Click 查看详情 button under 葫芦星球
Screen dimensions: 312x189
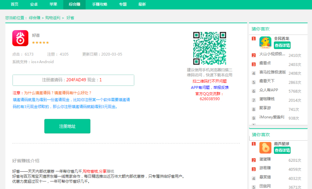click(282, 150)
